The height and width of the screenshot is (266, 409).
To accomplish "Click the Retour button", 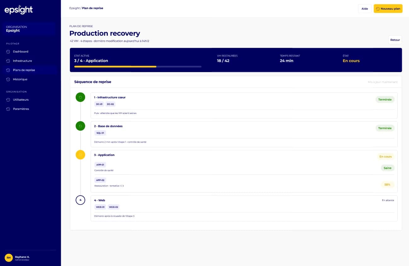I will (395, 40).
